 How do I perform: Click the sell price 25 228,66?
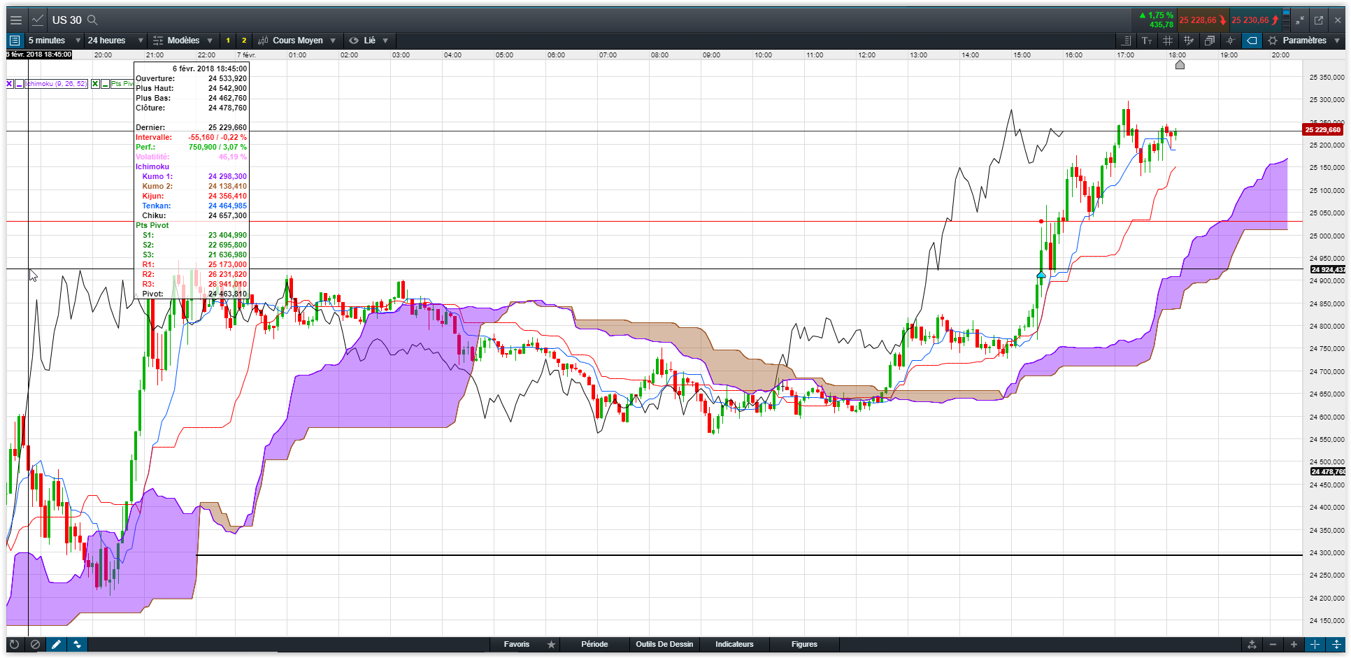click(1203, 20)
